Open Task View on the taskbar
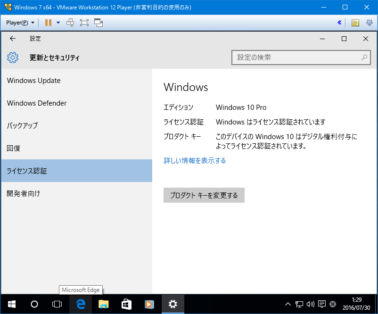The width and height of the screenshot is (378, 314). [57, 304]
